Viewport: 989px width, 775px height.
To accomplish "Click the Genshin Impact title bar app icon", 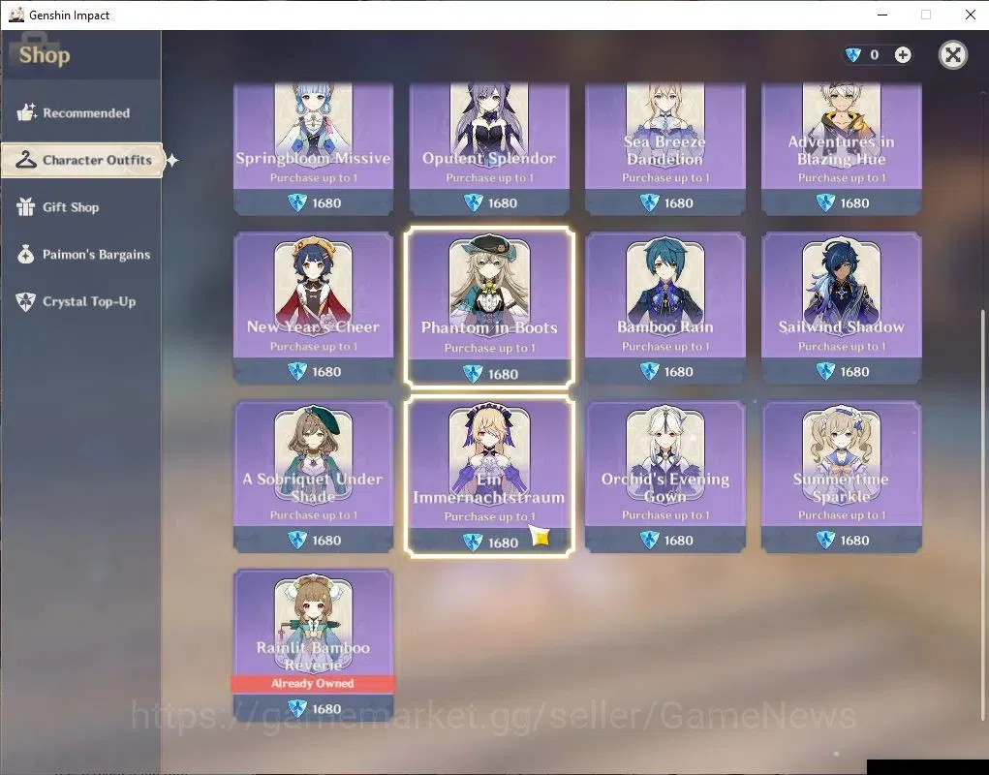I will (16, 15).
